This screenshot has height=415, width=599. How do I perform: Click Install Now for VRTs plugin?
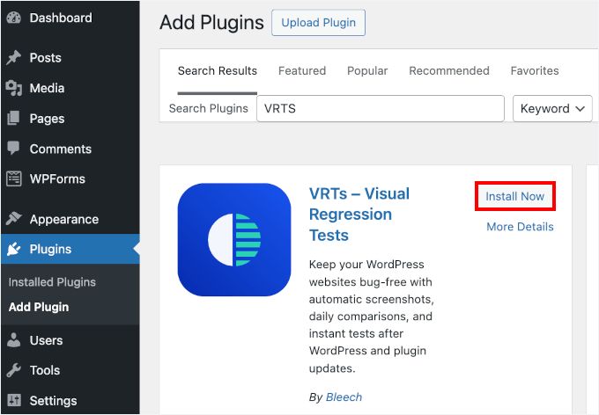[515, 196]
